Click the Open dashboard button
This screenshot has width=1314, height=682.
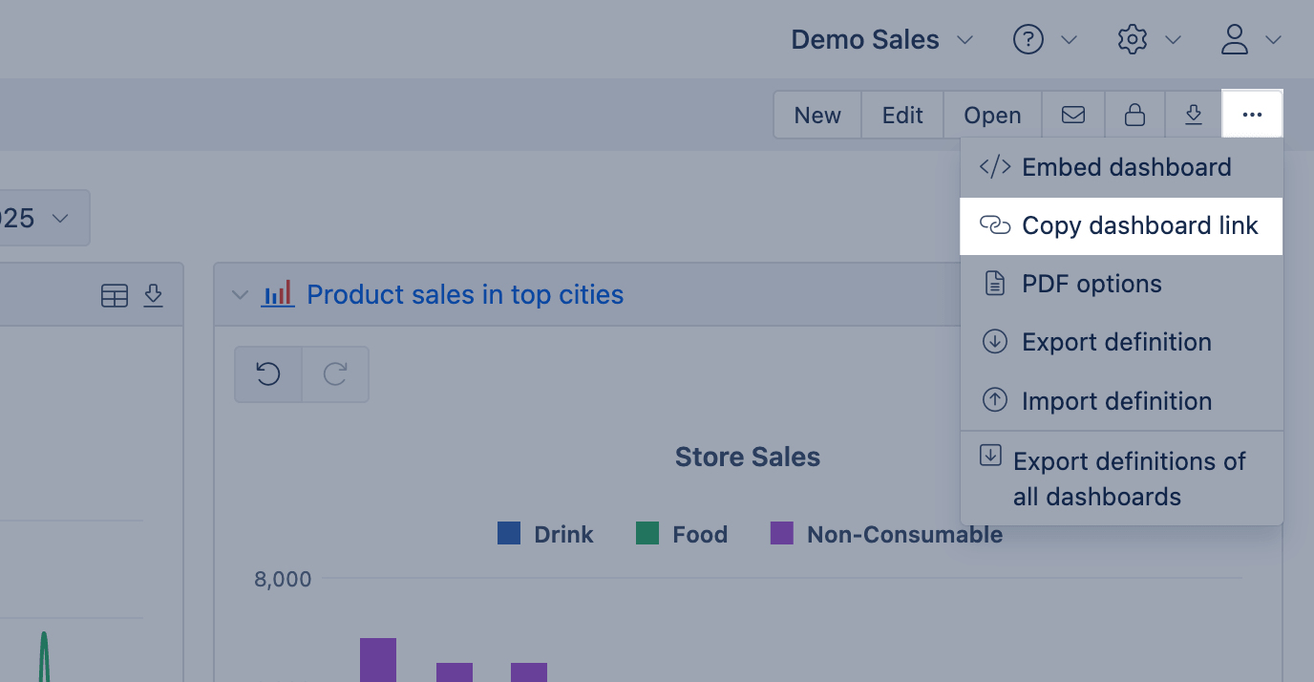pos(992,116)
